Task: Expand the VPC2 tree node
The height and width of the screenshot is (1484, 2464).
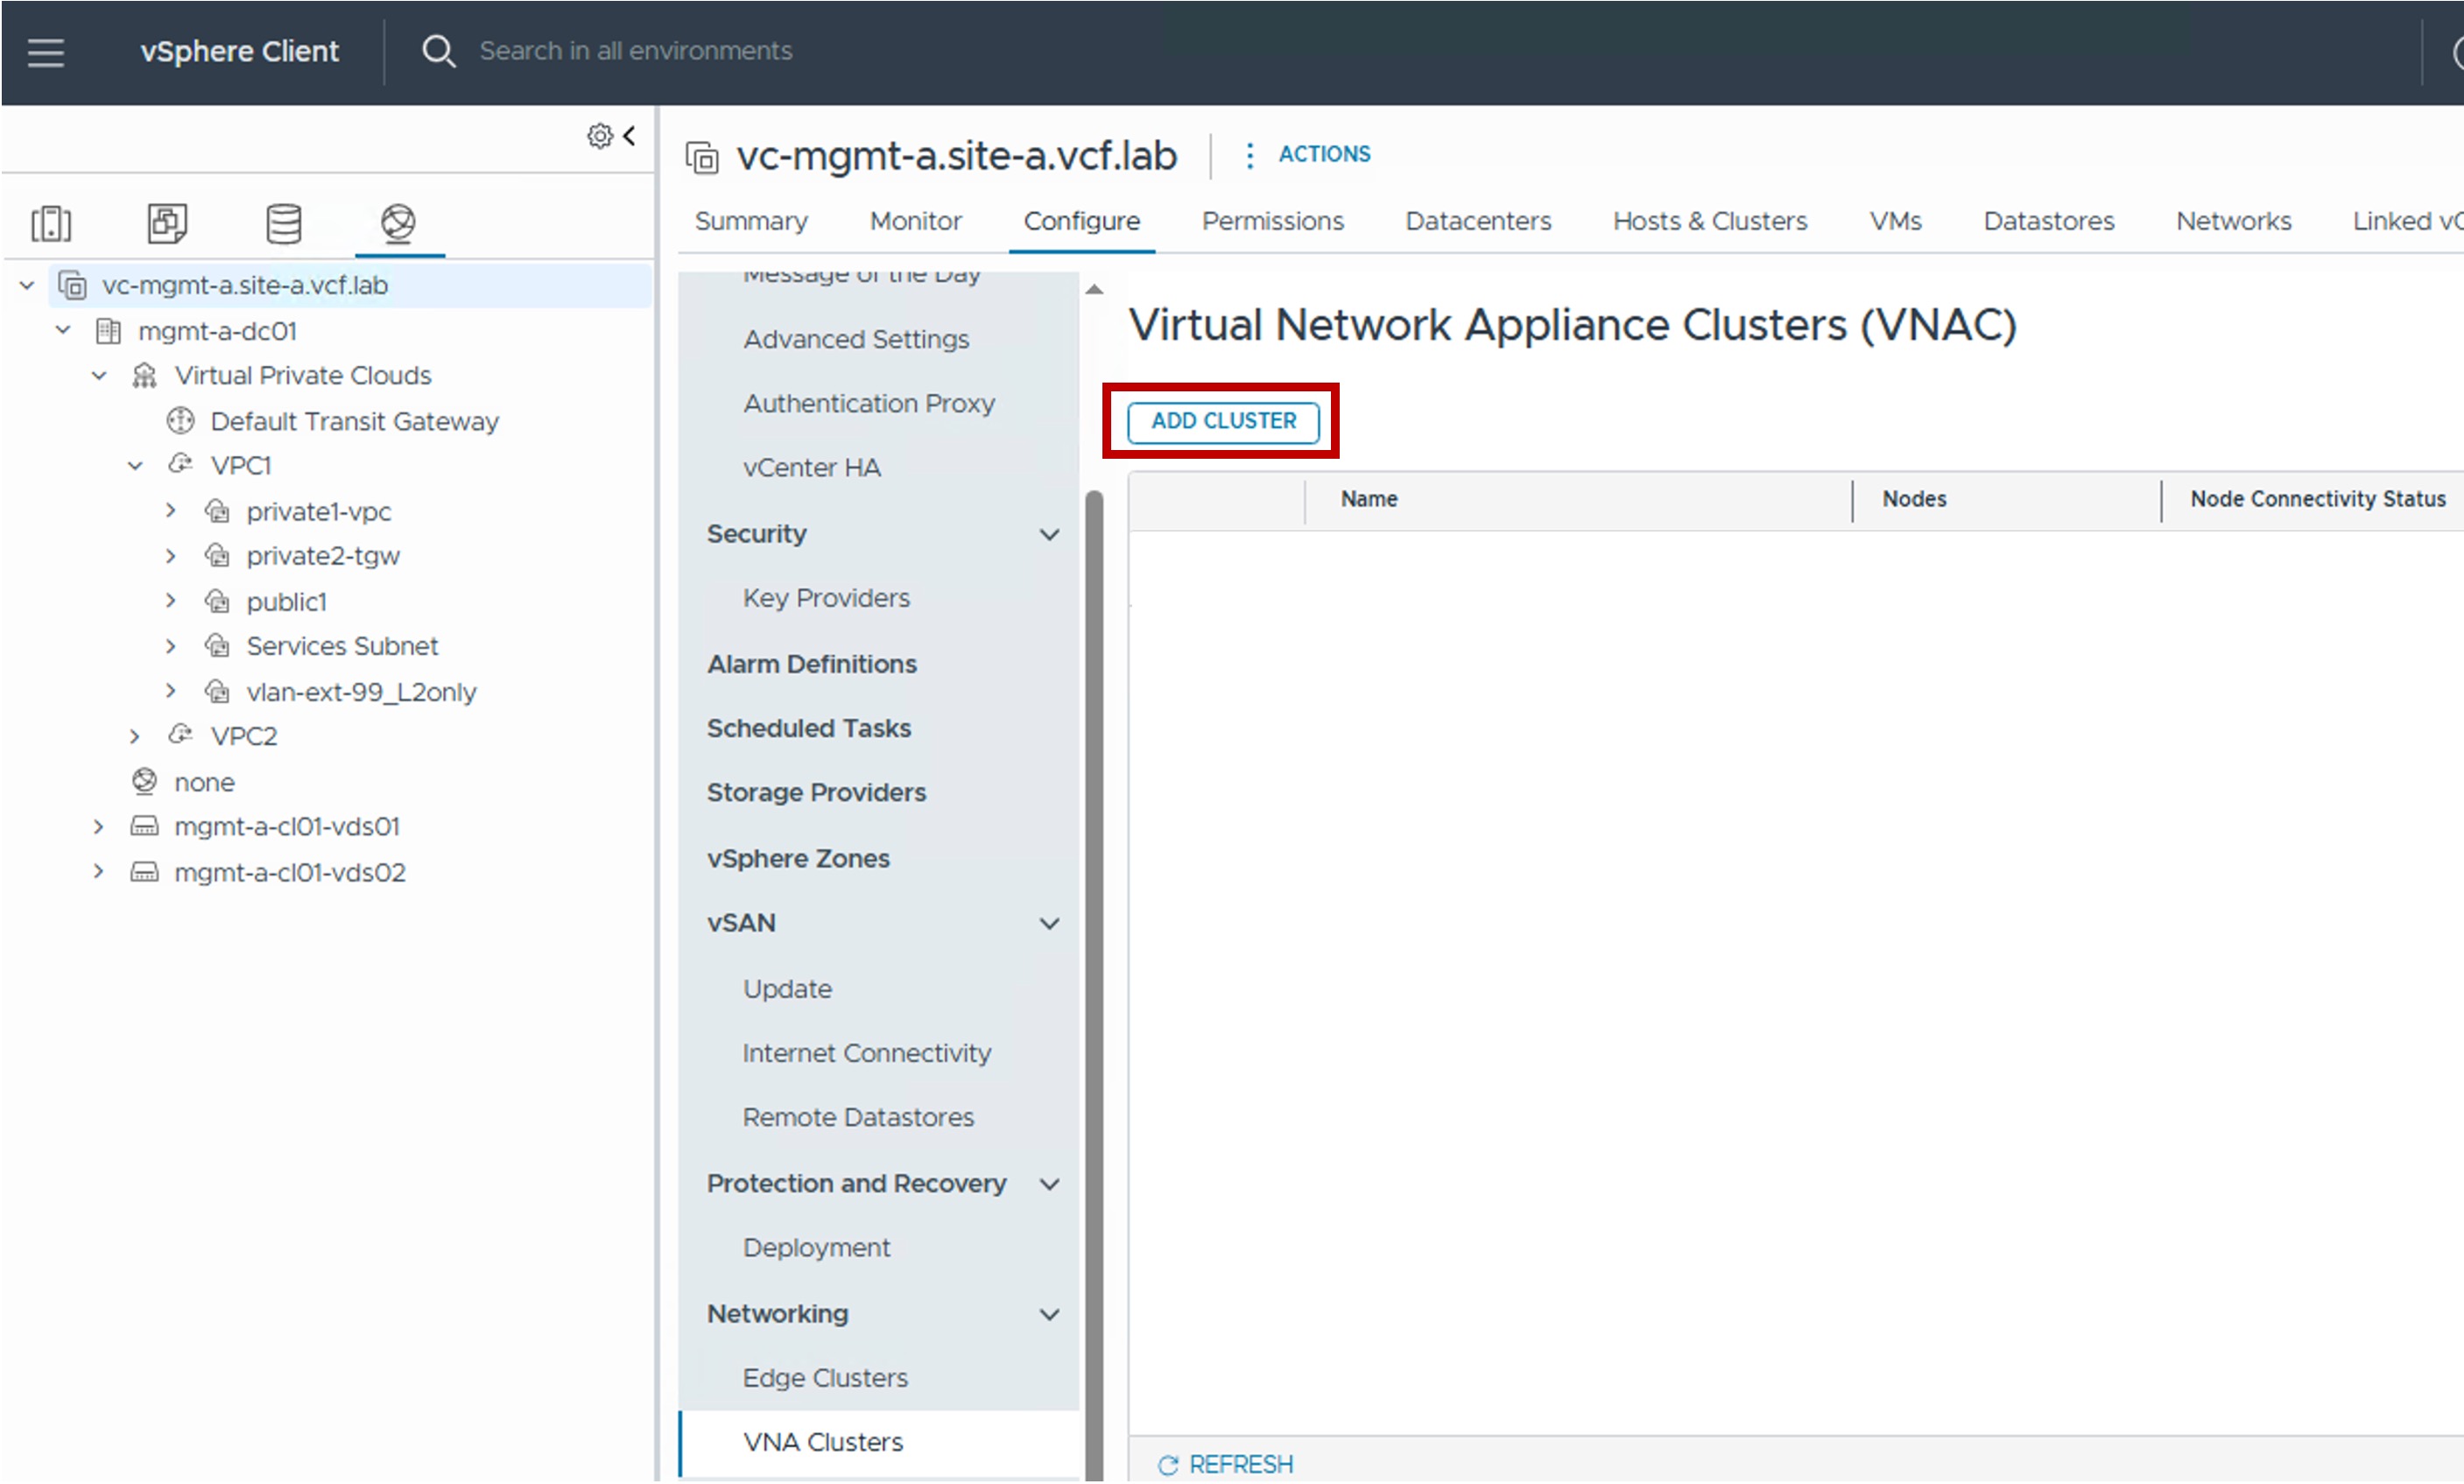Action: (x=135, y=737)
